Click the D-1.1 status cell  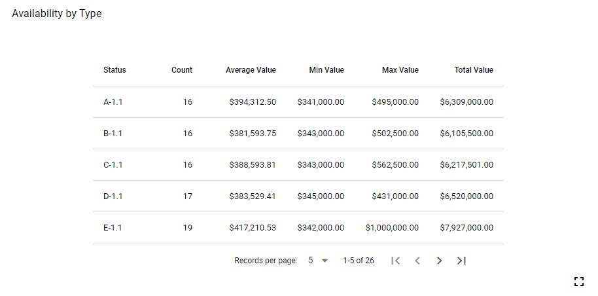113,196
